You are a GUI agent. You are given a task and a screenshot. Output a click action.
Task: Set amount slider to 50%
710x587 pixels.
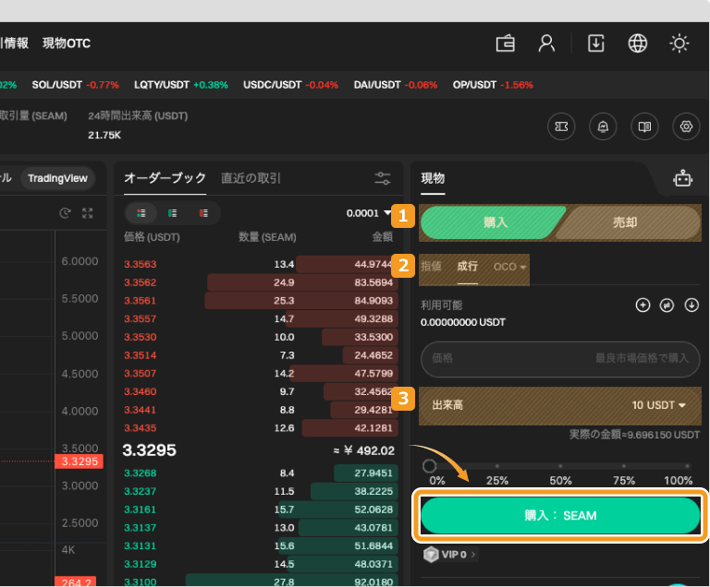click(560, 466)
